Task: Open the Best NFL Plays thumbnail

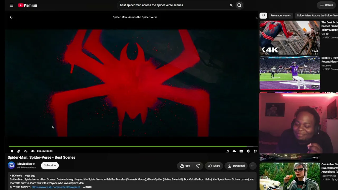Action: click(290, 73)
